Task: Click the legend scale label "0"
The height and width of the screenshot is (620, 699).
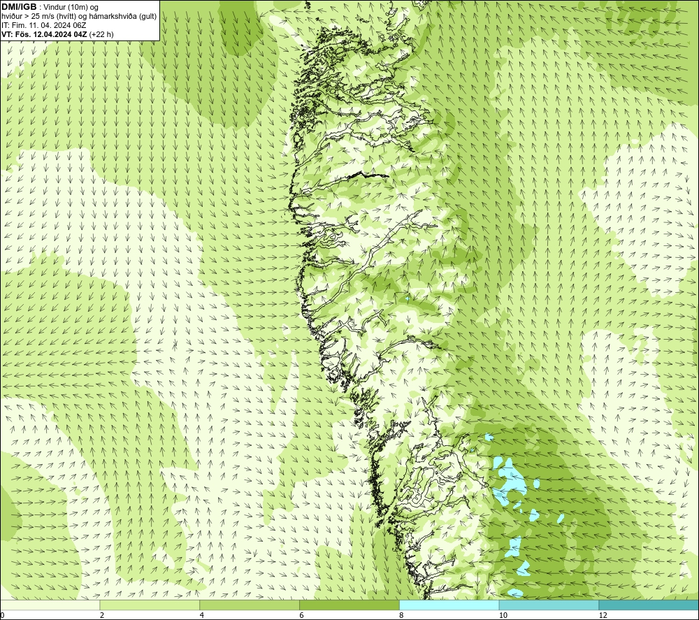Action: [2, 616]
